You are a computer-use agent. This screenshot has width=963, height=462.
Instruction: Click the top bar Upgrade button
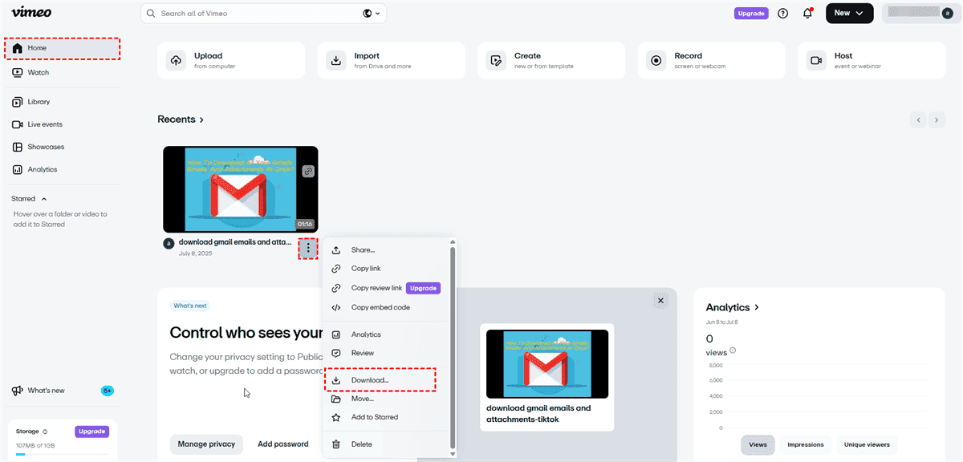pos(751,14)
